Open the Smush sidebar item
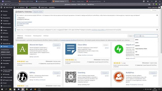Screen dimensions: 162x91 (x=5, y=83)
